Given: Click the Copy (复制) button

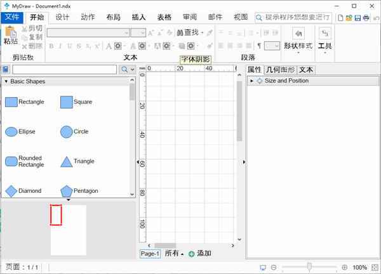Looking at the screenshot, I should tap(32, 37).
